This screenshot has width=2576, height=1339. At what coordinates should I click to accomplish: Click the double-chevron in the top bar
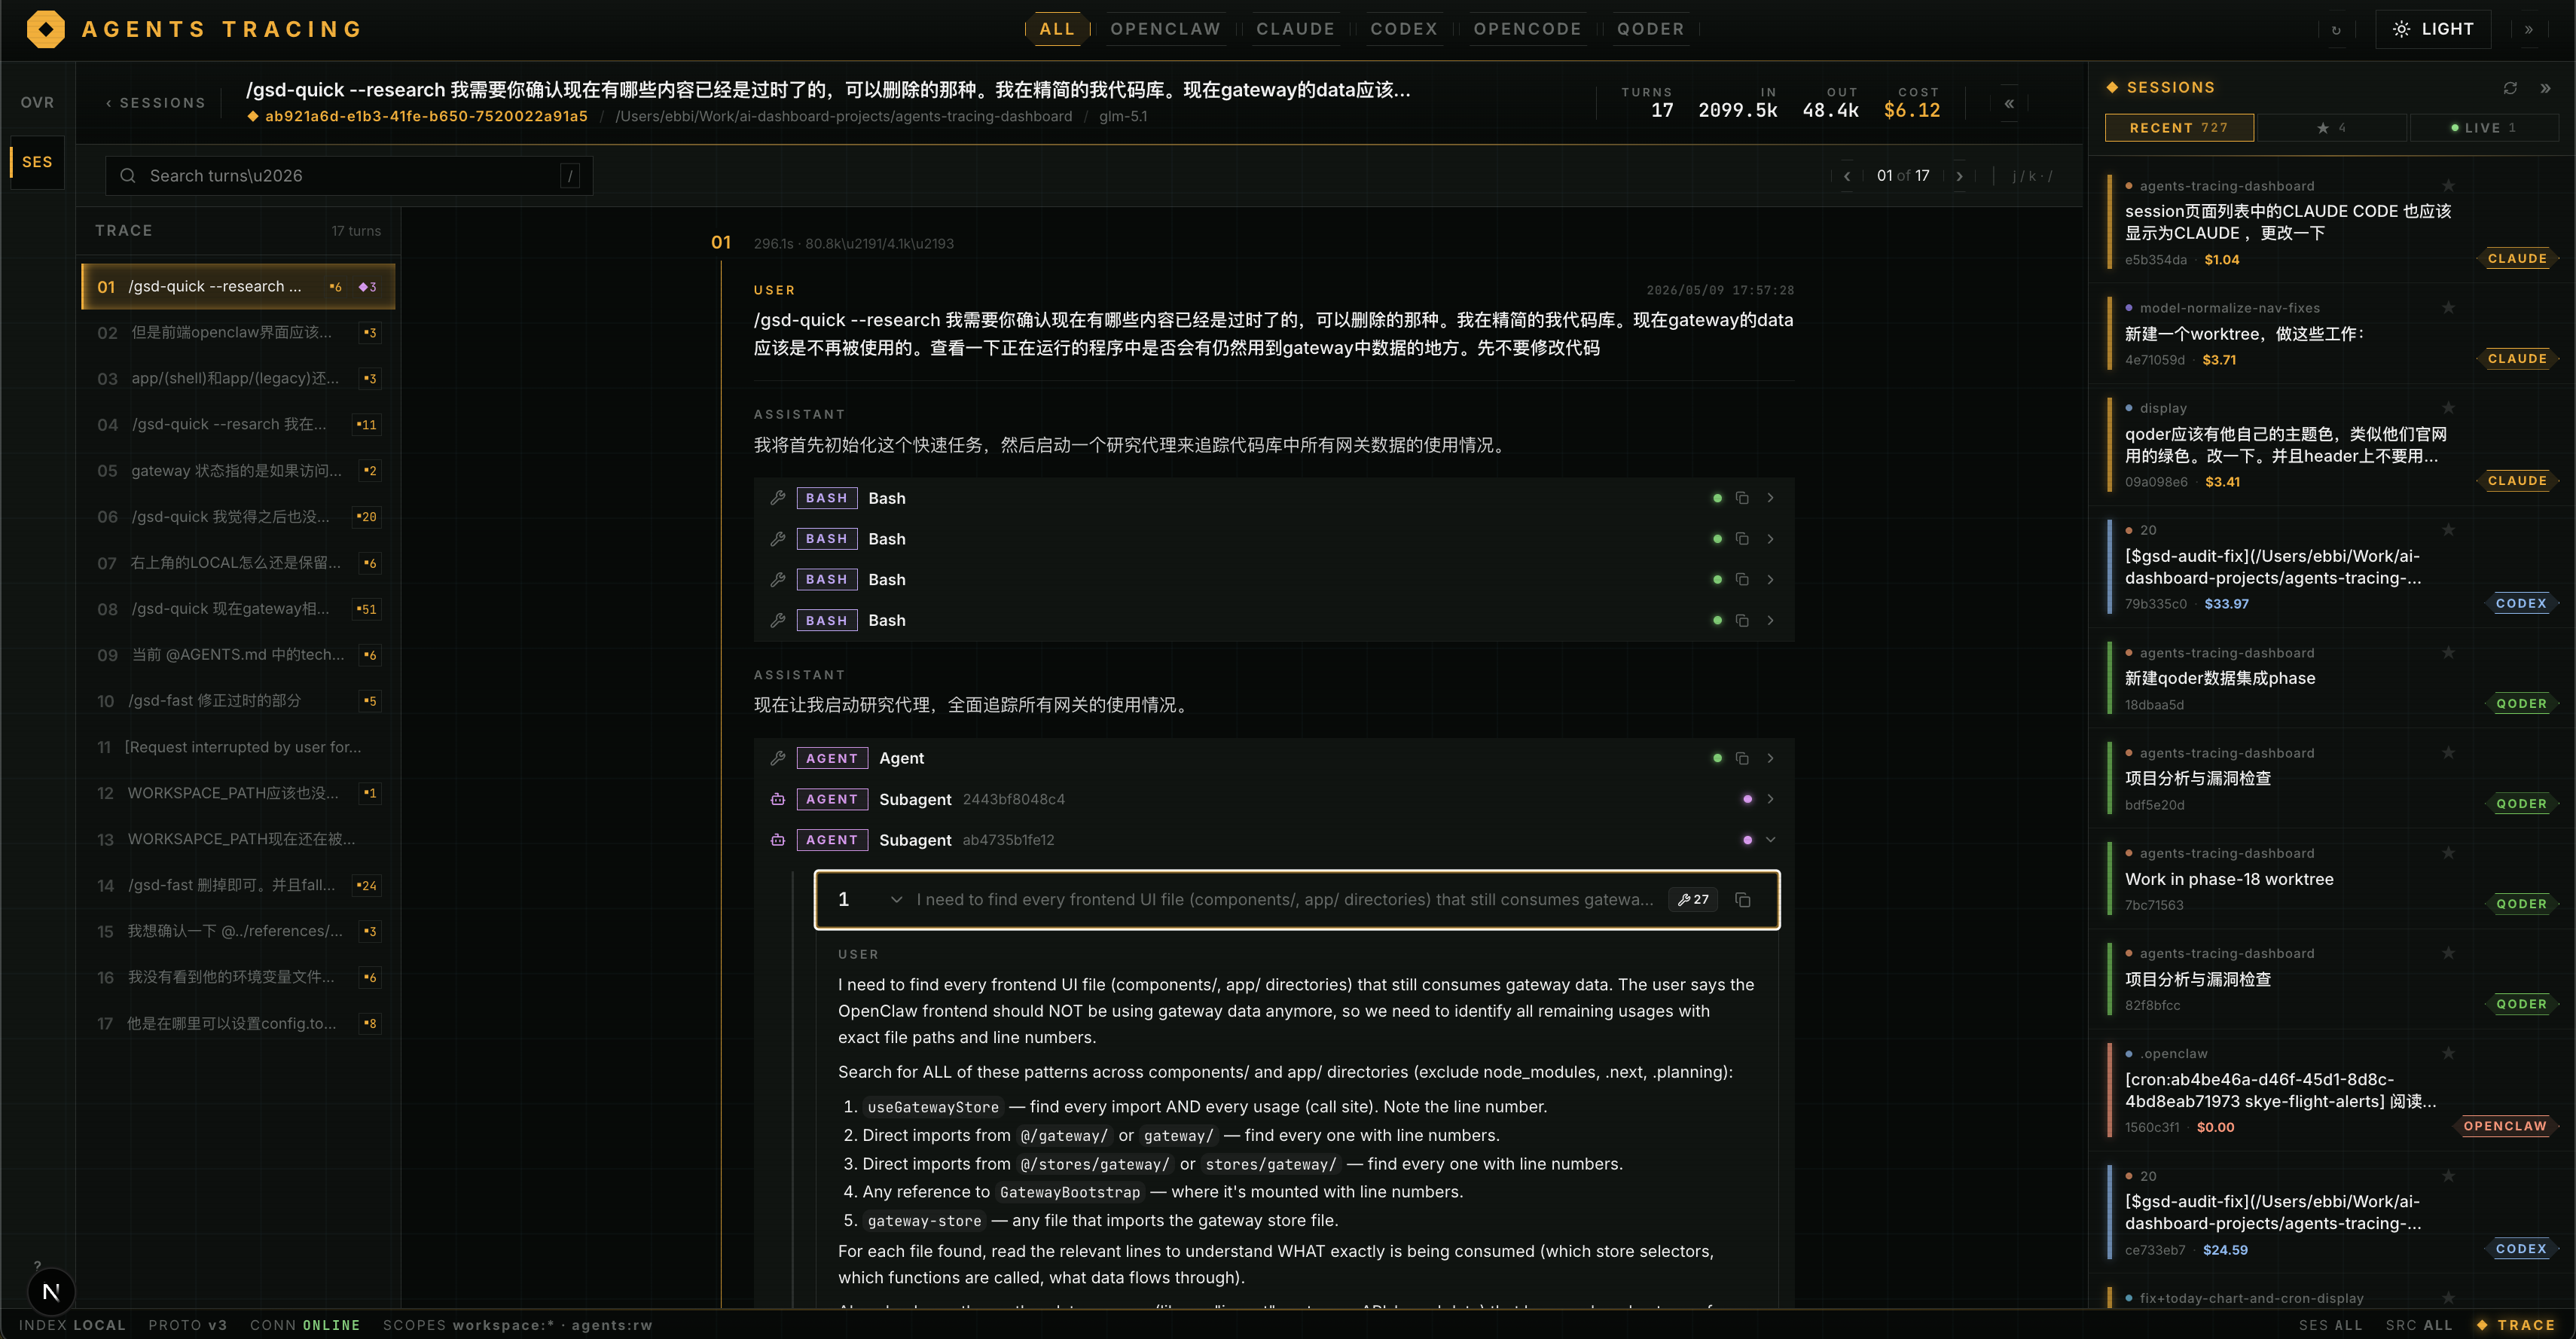coord(2529,30)
